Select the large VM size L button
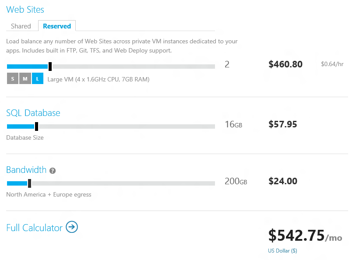Screen dimensions: 349x260 [x=38, y=78]
